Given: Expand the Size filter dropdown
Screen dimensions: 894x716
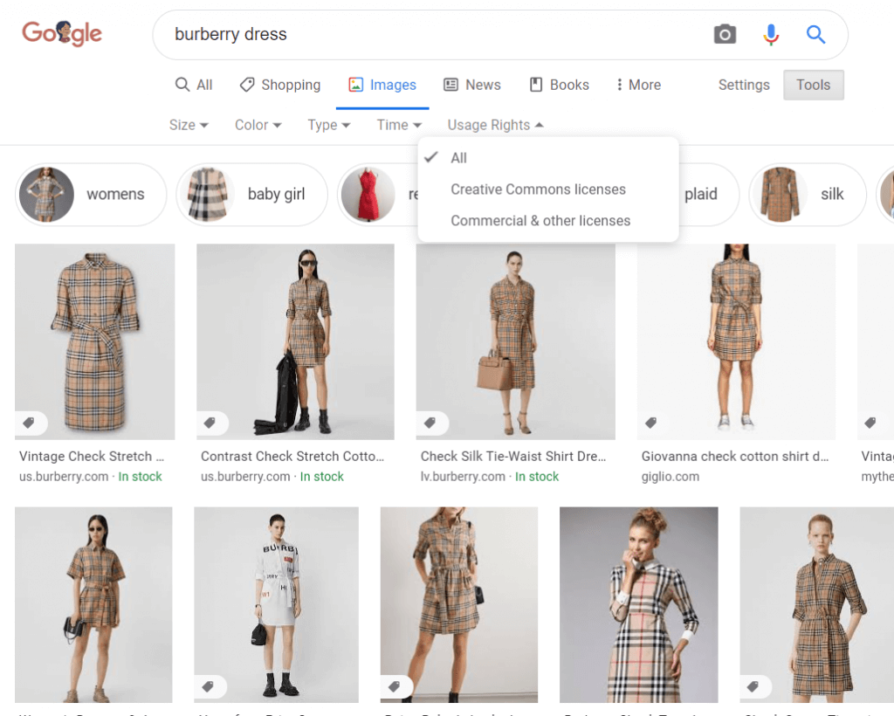Looking at the screenshot, I should (x=189, y=125).
